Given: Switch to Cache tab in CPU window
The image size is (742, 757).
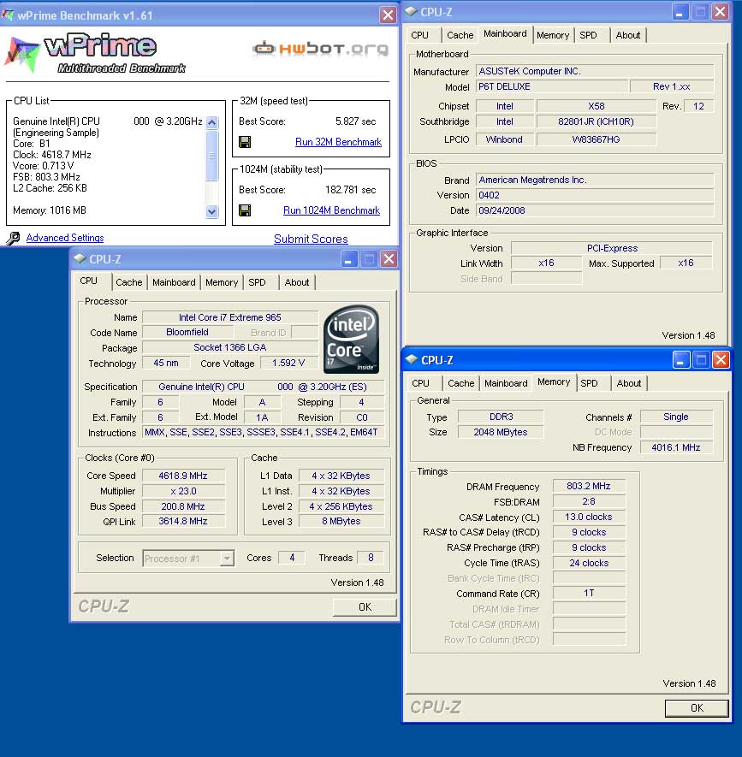Looking at the screenshot, I should pyautogui.click(x=128, y=282).
